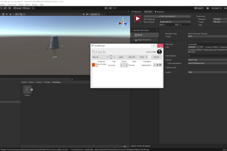Switch to the Inspector tab
The height and width of the screenshot is (151, 227).
coord(160,12)
